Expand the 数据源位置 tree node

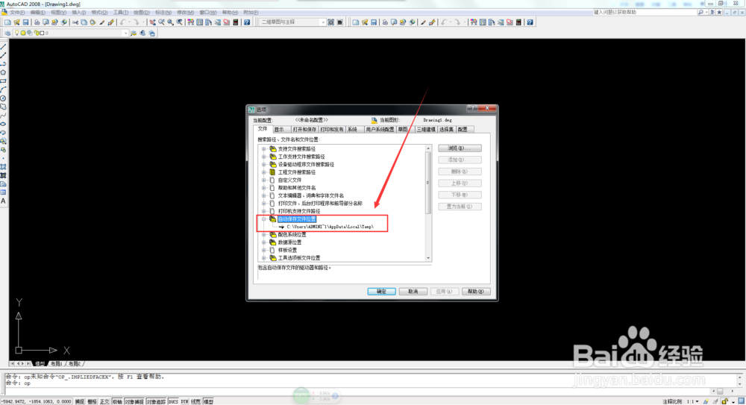coord(264,242)
